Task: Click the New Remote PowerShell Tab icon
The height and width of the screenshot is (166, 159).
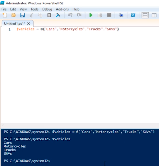Action: click(121, 15)
